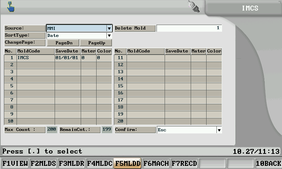Click the Max Count value 200
282x169 pixels.
(52, 130)
